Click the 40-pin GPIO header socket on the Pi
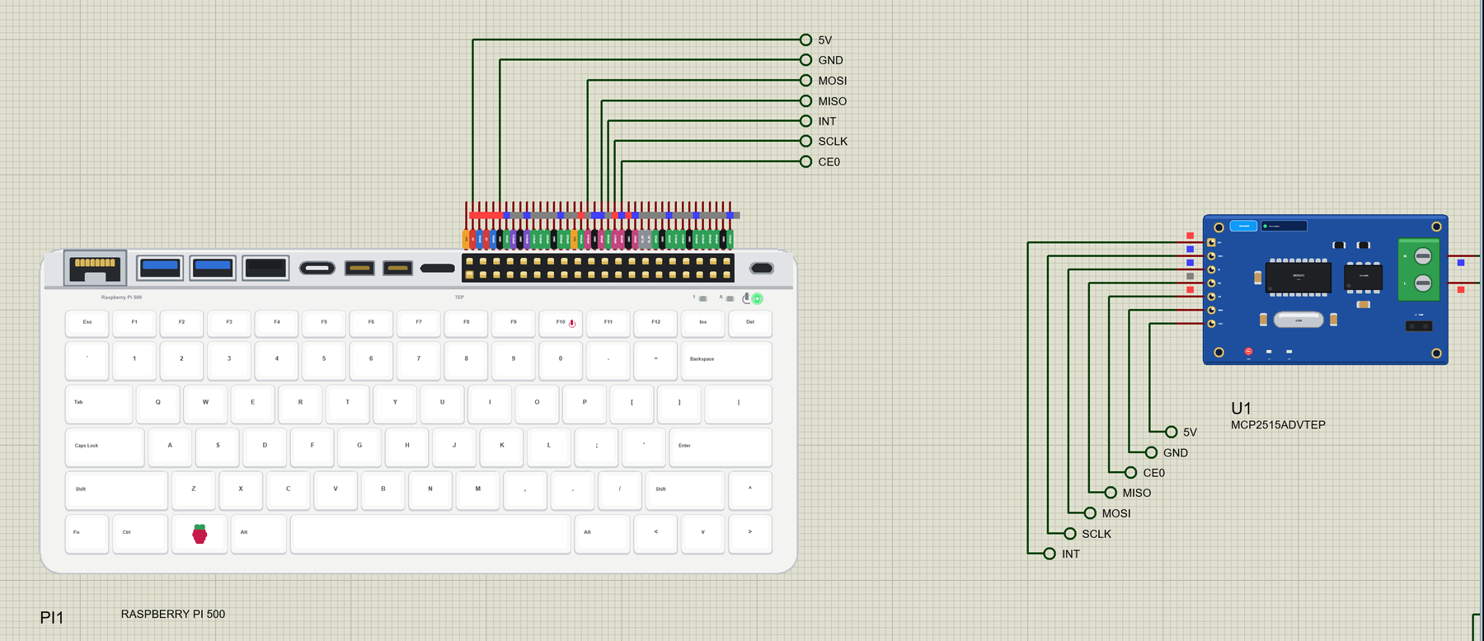The width and height of the screenshot is (1484, 641). click(x=598, y=268)
